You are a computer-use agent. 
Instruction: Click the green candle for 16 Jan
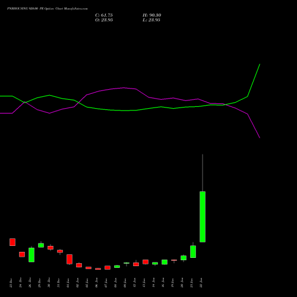click(165, 262)
